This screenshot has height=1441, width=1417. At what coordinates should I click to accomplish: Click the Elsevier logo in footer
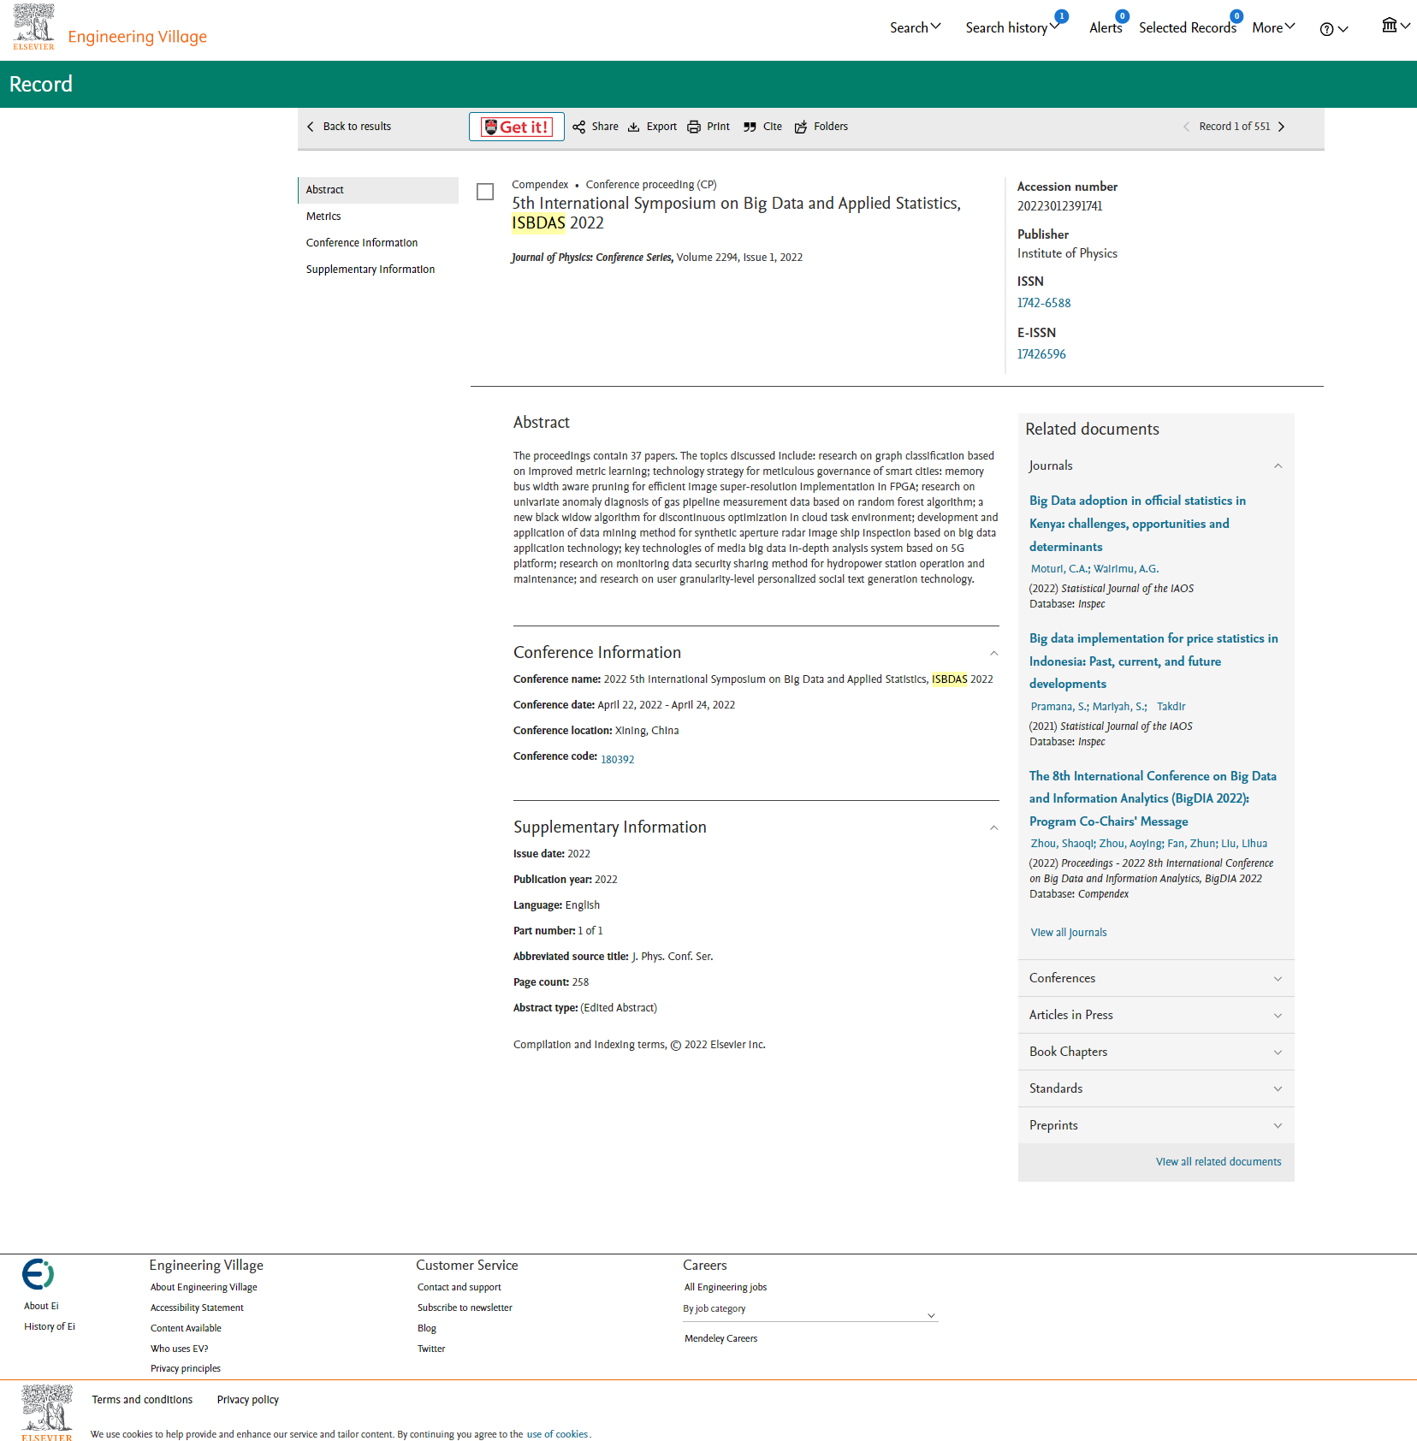pyautogui.click(x=47, y=1413)
